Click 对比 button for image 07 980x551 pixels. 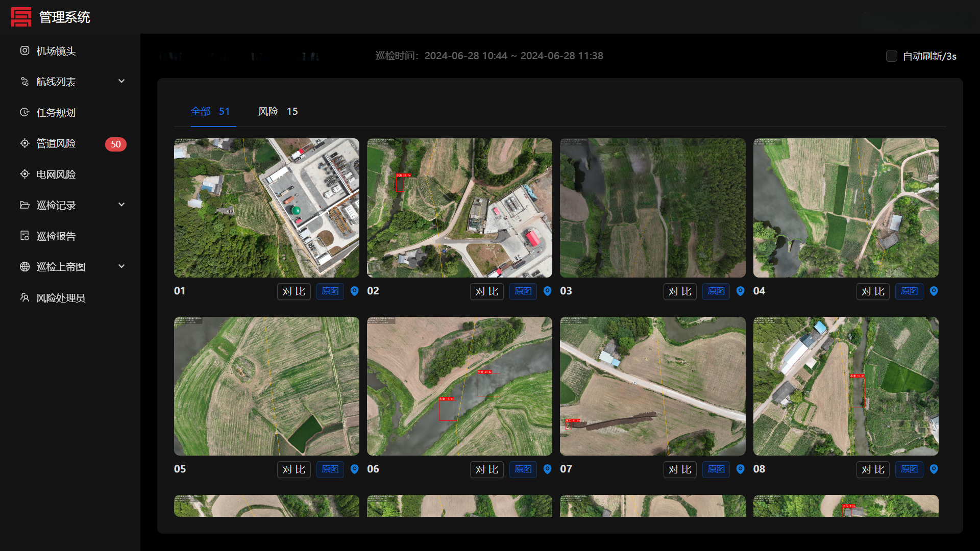(x=680, y=469)
